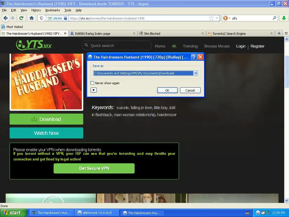Run search with the magnifier icon

[x=274, y=18]
